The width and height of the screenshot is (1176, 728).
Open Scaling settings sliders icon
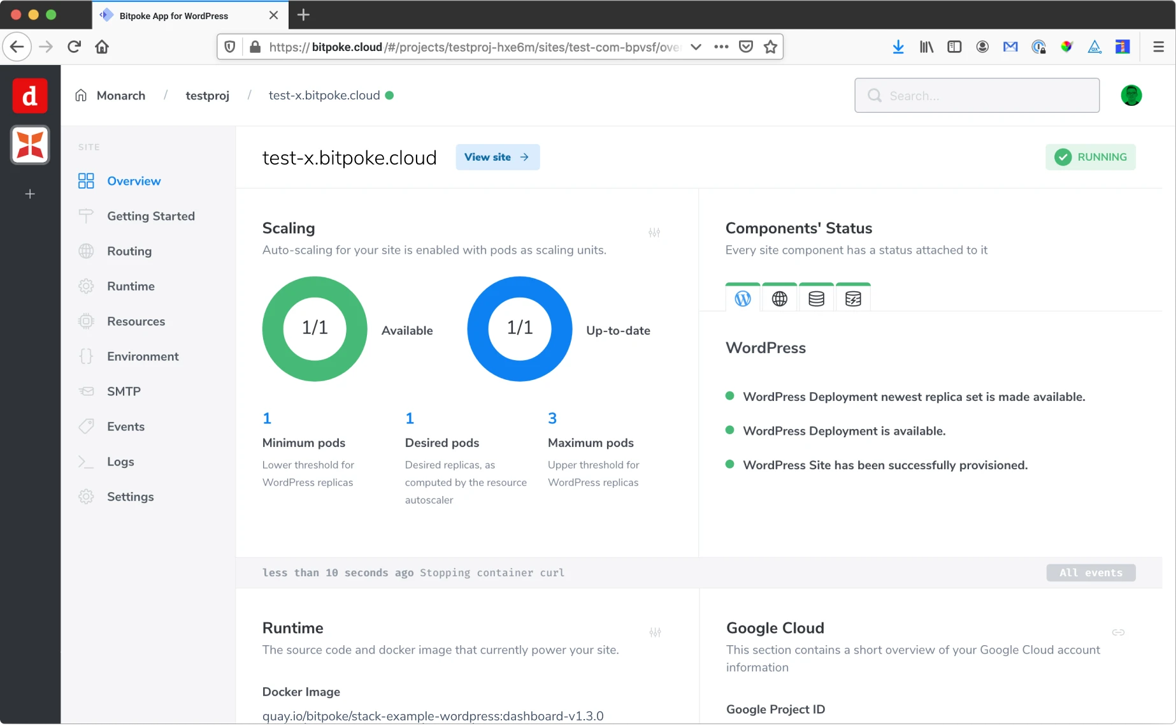point(654,233)
